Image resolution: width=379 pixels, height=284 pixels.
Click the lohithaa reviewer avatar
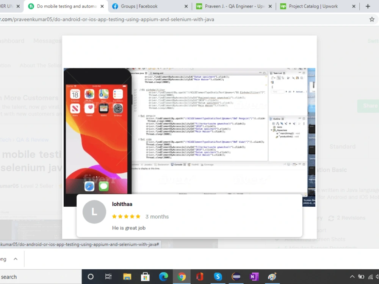click(x=94, y=212)
